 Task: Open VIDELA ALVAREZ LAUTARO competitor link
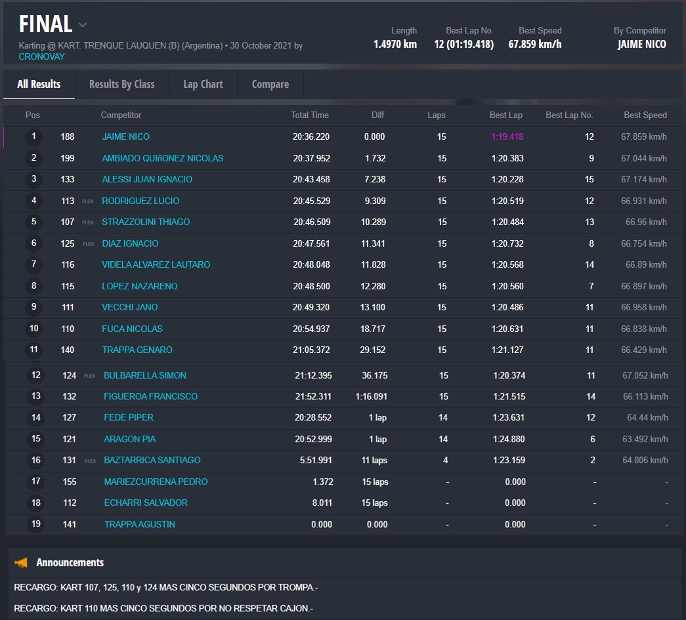point(156,264)
